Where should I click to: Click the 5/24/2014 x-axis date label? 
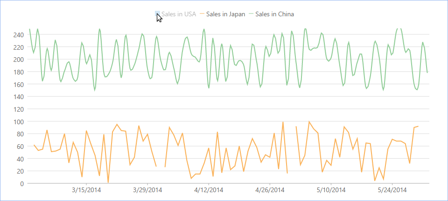392,190
